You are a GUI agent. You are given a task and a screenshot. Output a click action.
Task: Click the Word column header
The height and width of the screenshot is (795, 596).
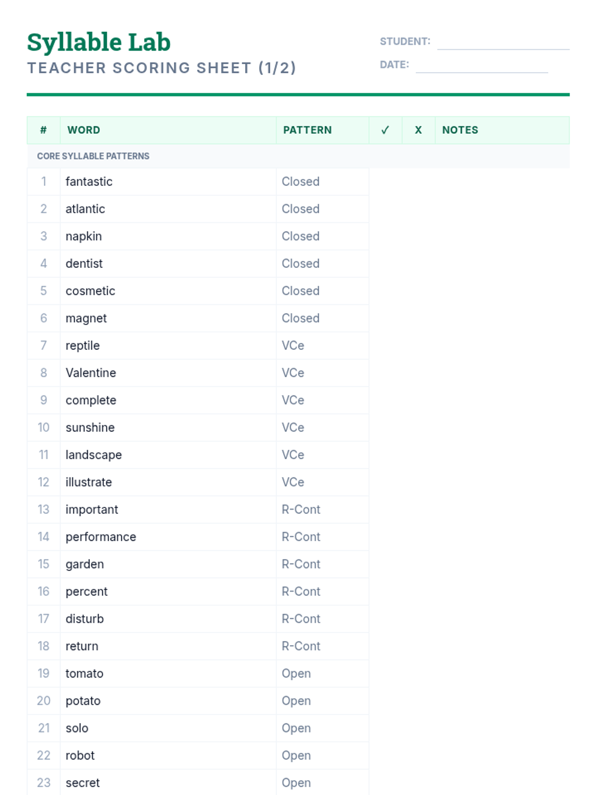(84, 130)
